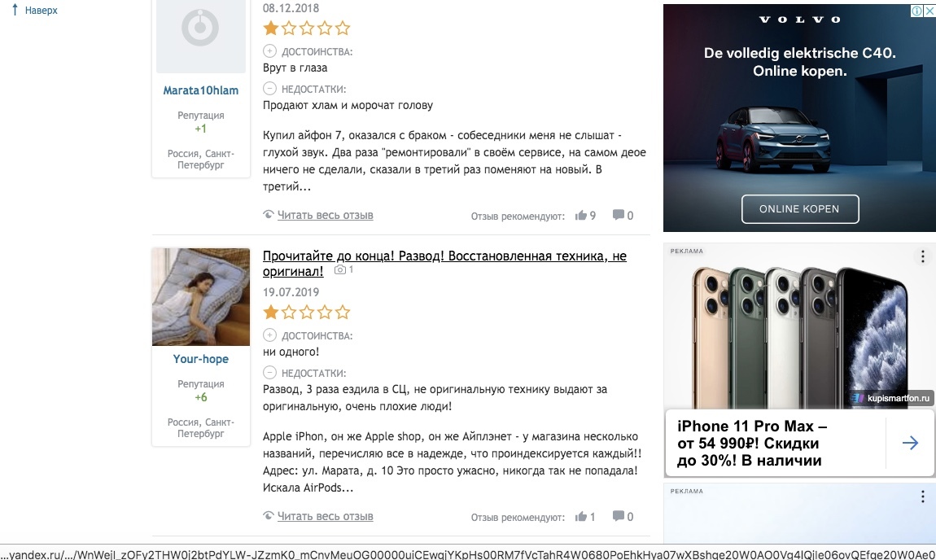Click the thumbs-up icon on Marata10hlam's review
This screenshot has height=560, width=936.
pyautogui.click(x=581, y=215)
